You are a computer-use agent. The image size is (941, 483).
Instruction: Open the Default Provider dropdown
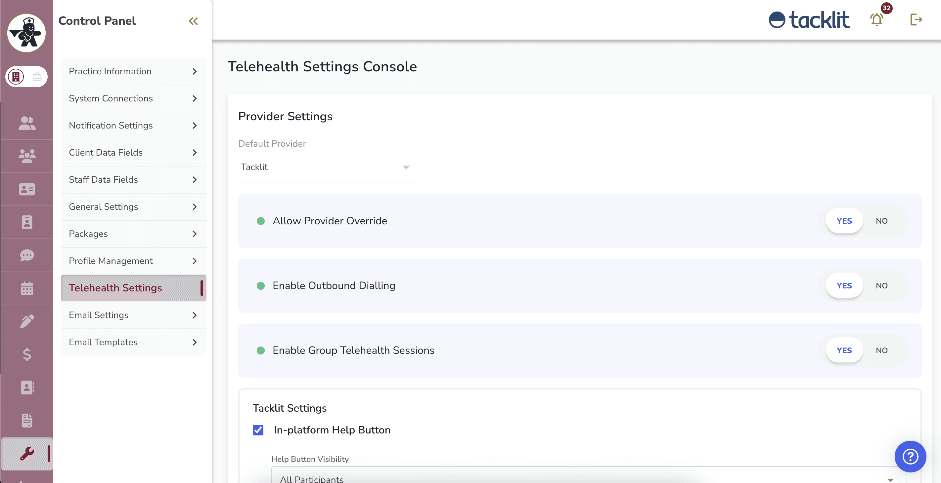[327, 167]
